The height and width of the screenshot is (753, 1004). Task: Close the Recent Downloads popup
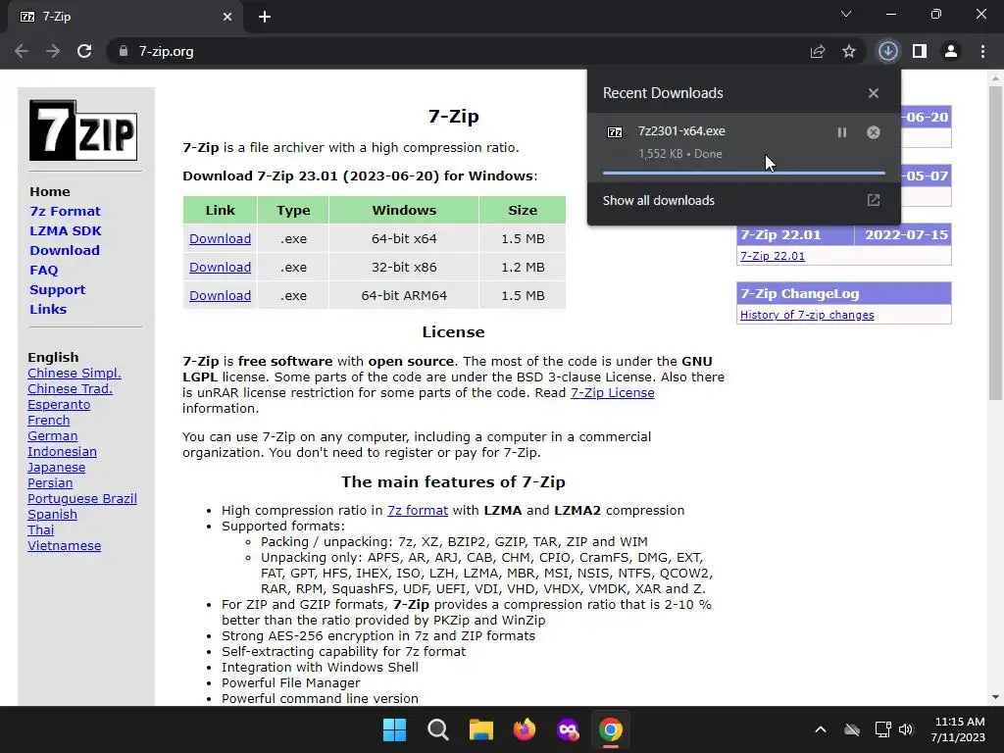[x=874, y=93]
